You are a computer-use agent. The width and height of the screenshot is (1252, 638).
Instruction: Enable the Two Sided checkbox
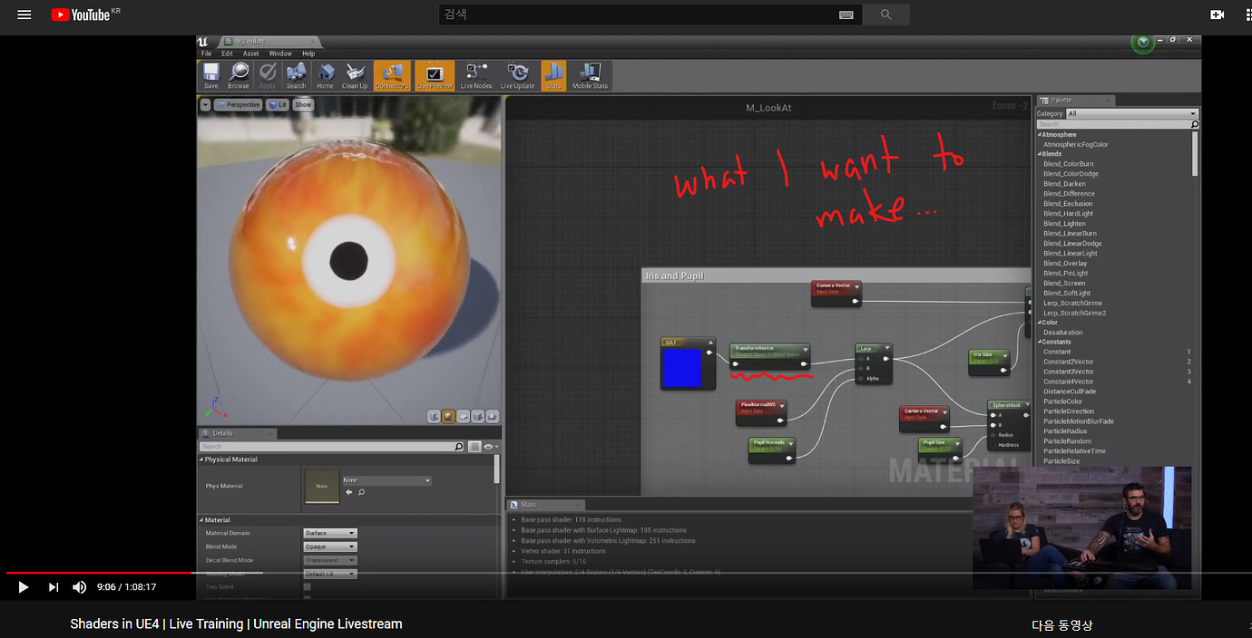pos(306,586)
